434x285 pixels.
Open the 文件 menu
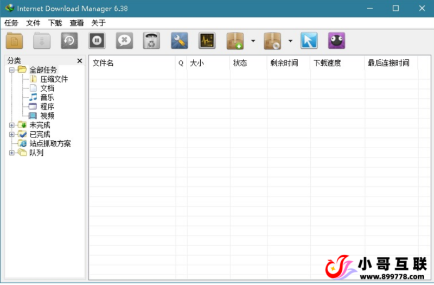pos(33,23)
